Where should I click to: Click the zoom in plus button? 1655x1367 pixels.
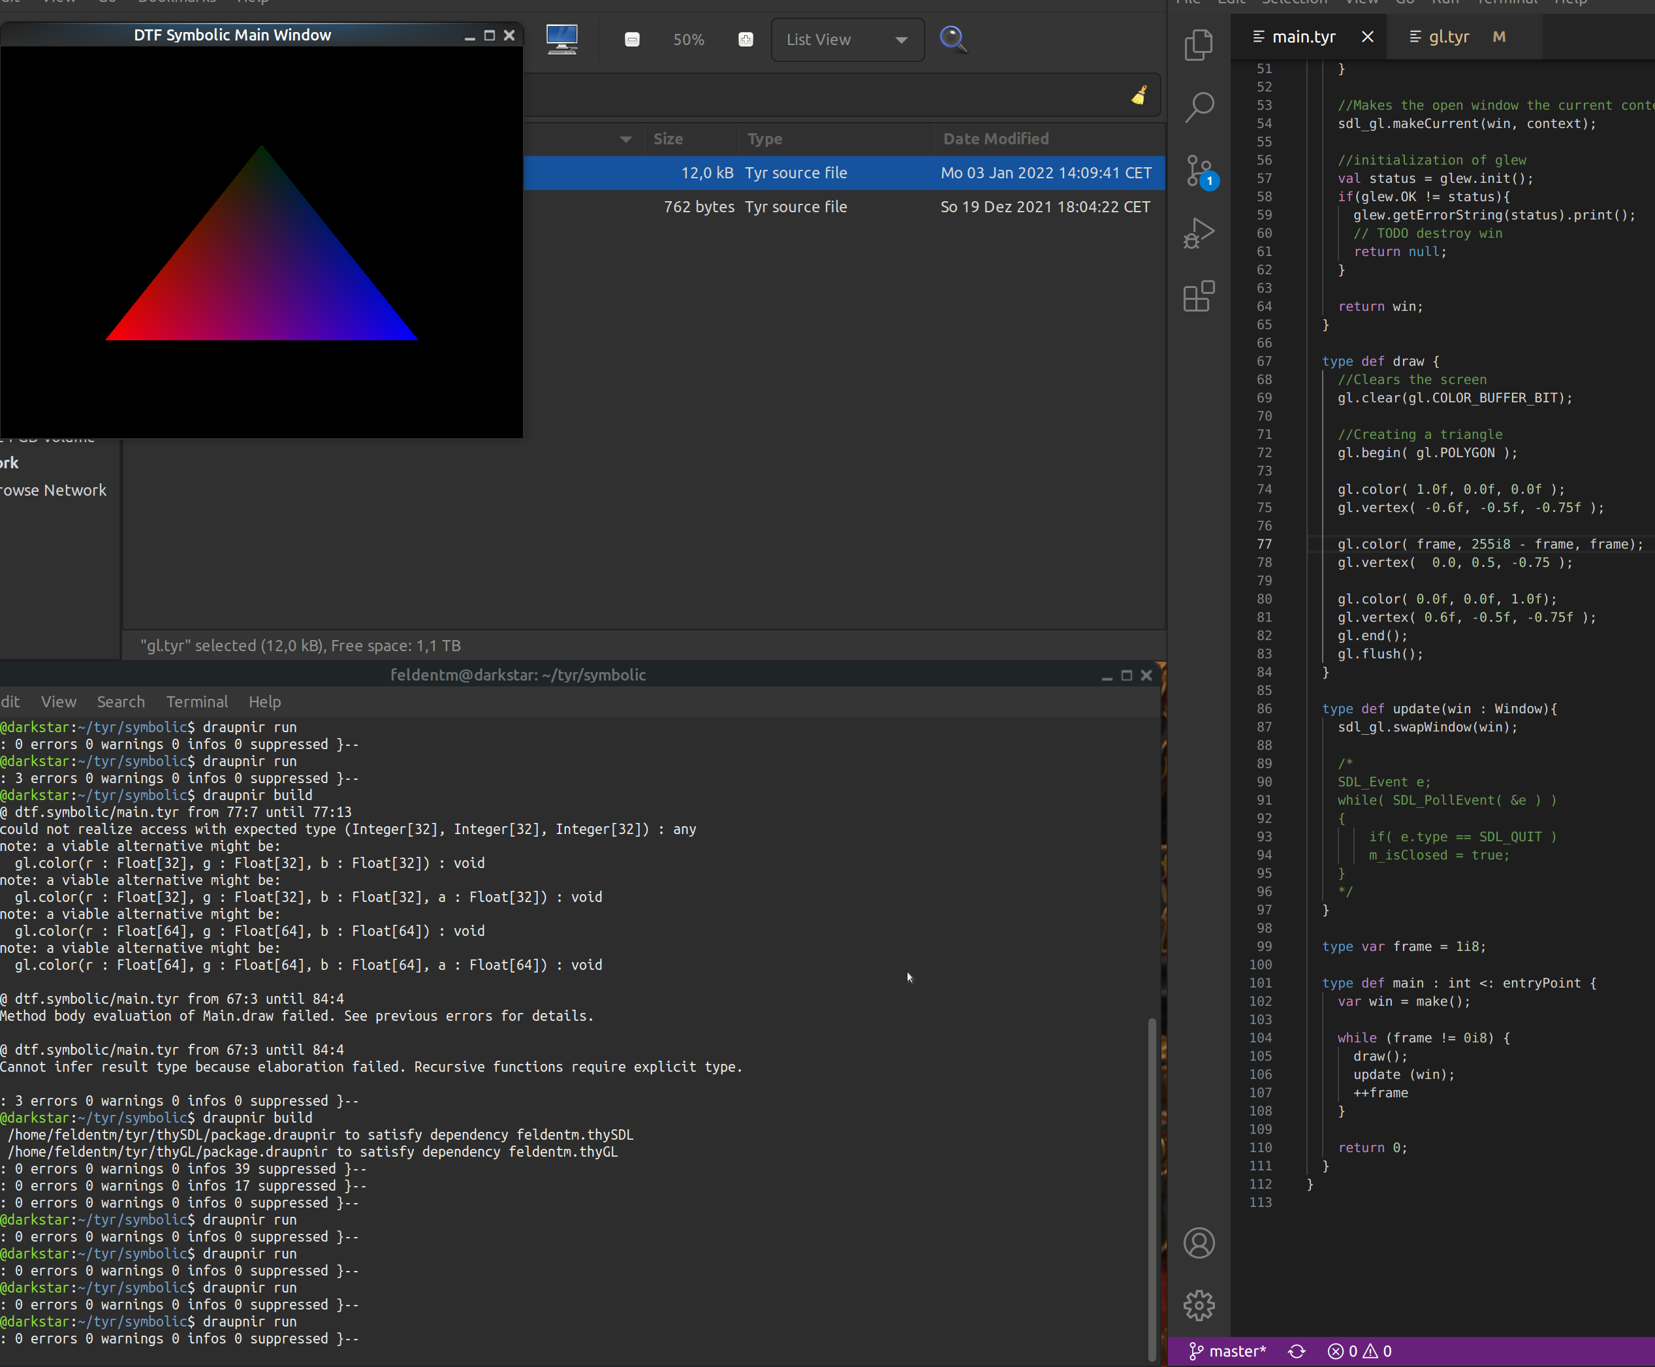click(746, 39)
